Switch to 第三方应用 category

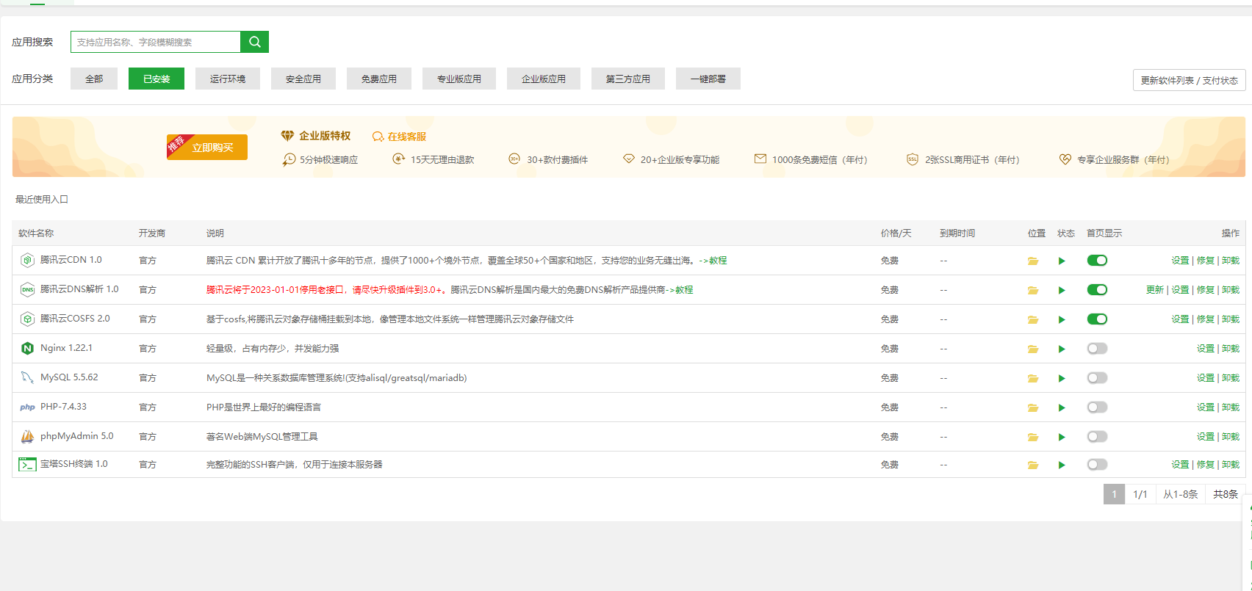tap(628, 79)
